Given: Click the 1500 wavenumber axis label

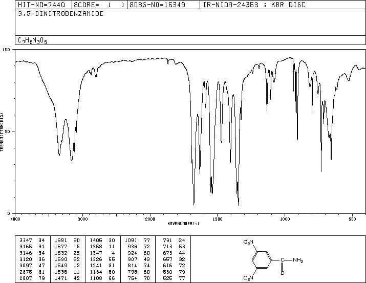Looking at the screenshot, I should (218, 219).
